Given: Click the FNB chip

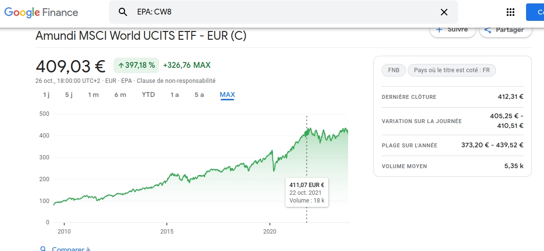Looking at the screenshot, I should pos(394,70).
